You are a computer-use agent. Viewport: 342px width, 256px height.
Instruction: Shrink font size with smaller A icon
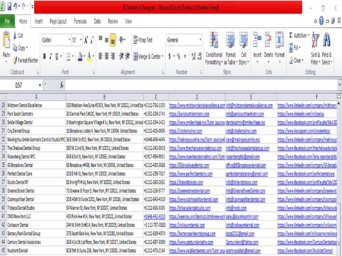coord(92,40)
